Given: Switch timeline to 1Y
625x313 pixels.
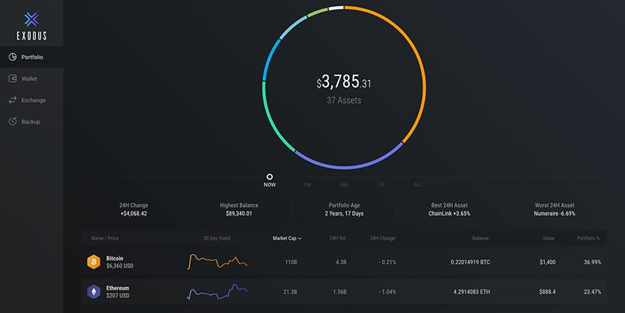Looking at the screenshot, I should click(381, 185).
